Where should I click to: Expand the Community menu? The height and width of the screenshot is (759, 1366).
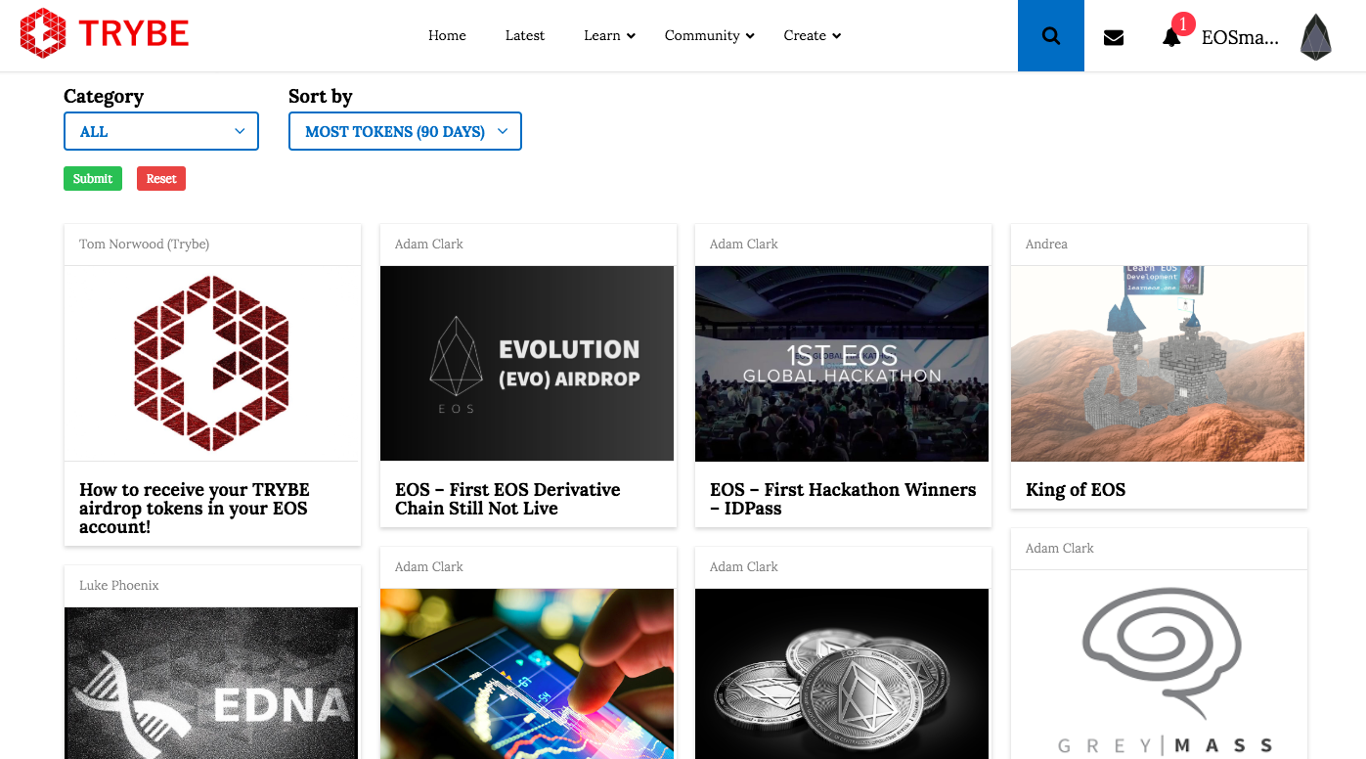click(x=709, y=35)
